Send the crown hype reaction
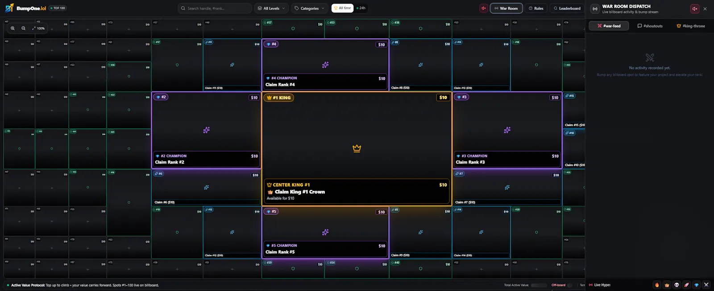Viewport: 714px width, 291px height. [x=667, y=285]
